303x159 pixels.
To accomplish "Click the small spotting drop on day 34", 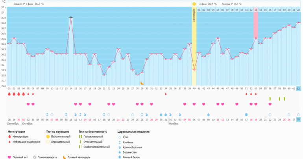I will (166, 94).
